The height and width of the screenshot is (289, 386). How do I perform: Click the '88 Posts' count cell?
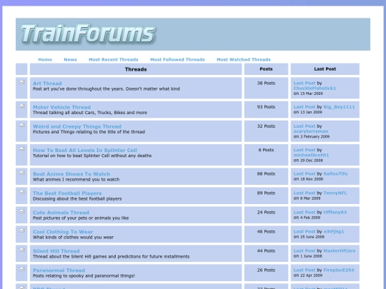click(266, 176)
